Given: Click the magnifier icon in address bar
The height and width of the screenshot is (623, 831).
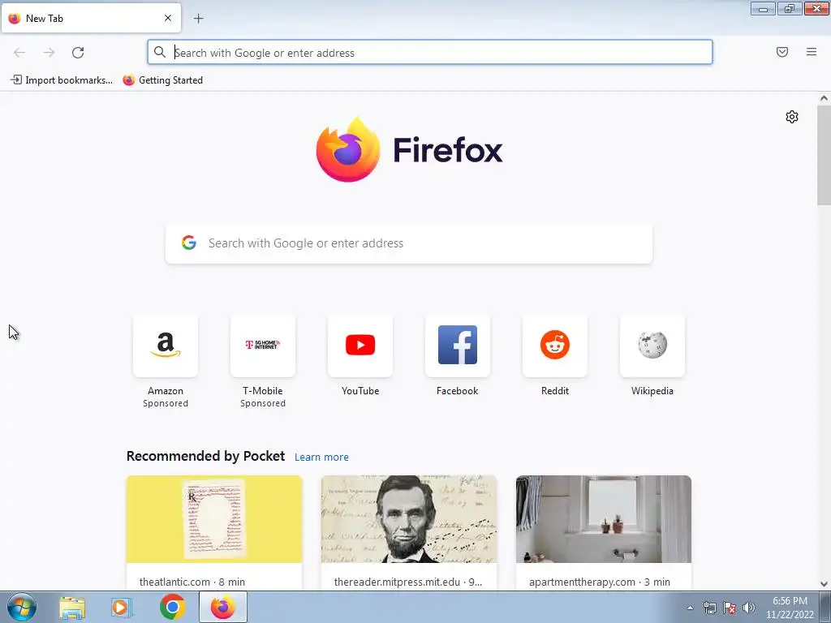Looking at the screenshot, I should (160, 52).
